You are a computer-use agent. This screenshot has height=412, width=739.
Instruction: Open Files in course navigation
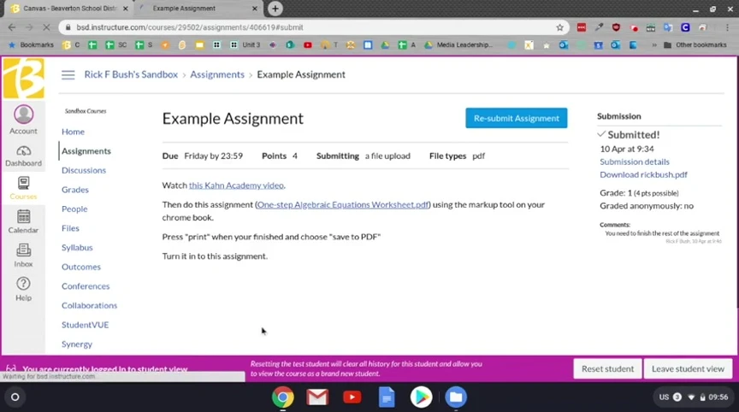pos(70,228)
